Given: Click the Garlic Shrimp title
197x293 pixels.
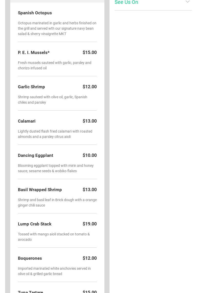Looking at the screenshot, I should pos(31,87).
